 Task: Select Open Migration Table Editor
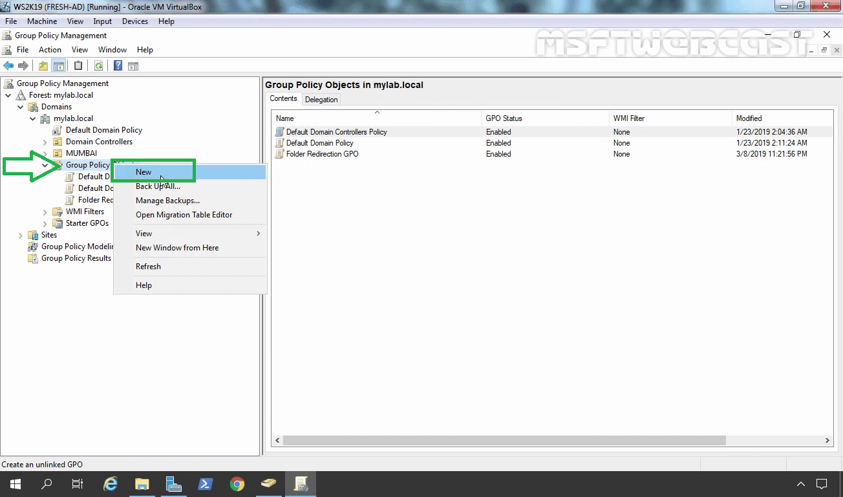point(190,215)
